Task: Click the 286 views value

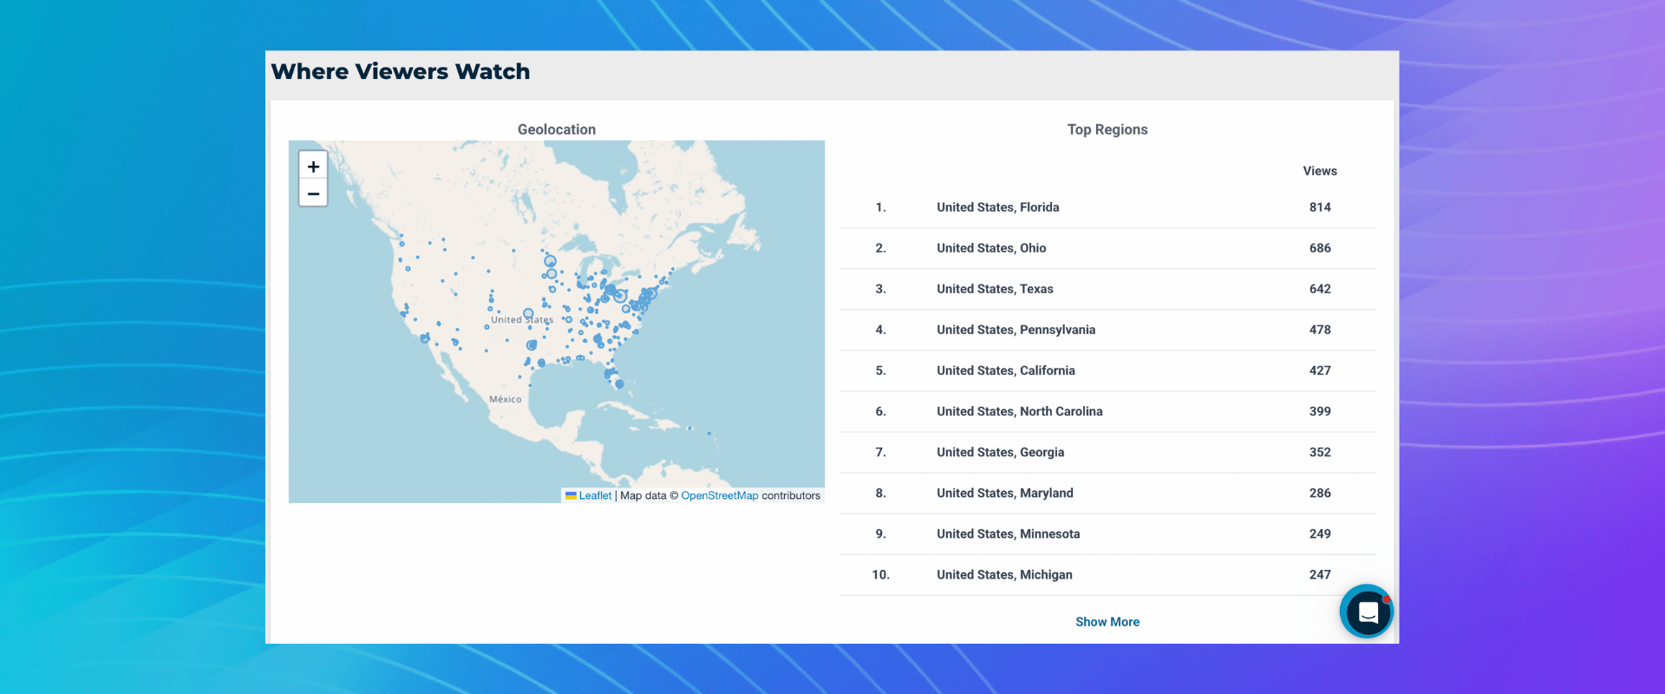Action: [1320, 493]
